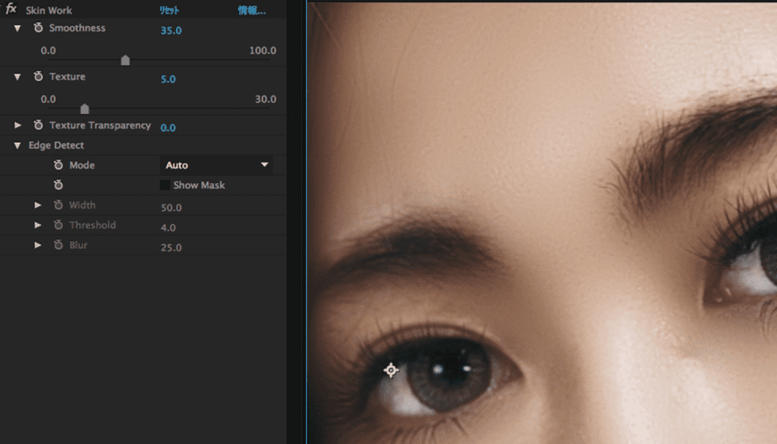The width and height of the screenshot is (777, 444).
Task: Click the Texture stopwatch icon
Action: (x=38, y=76)
